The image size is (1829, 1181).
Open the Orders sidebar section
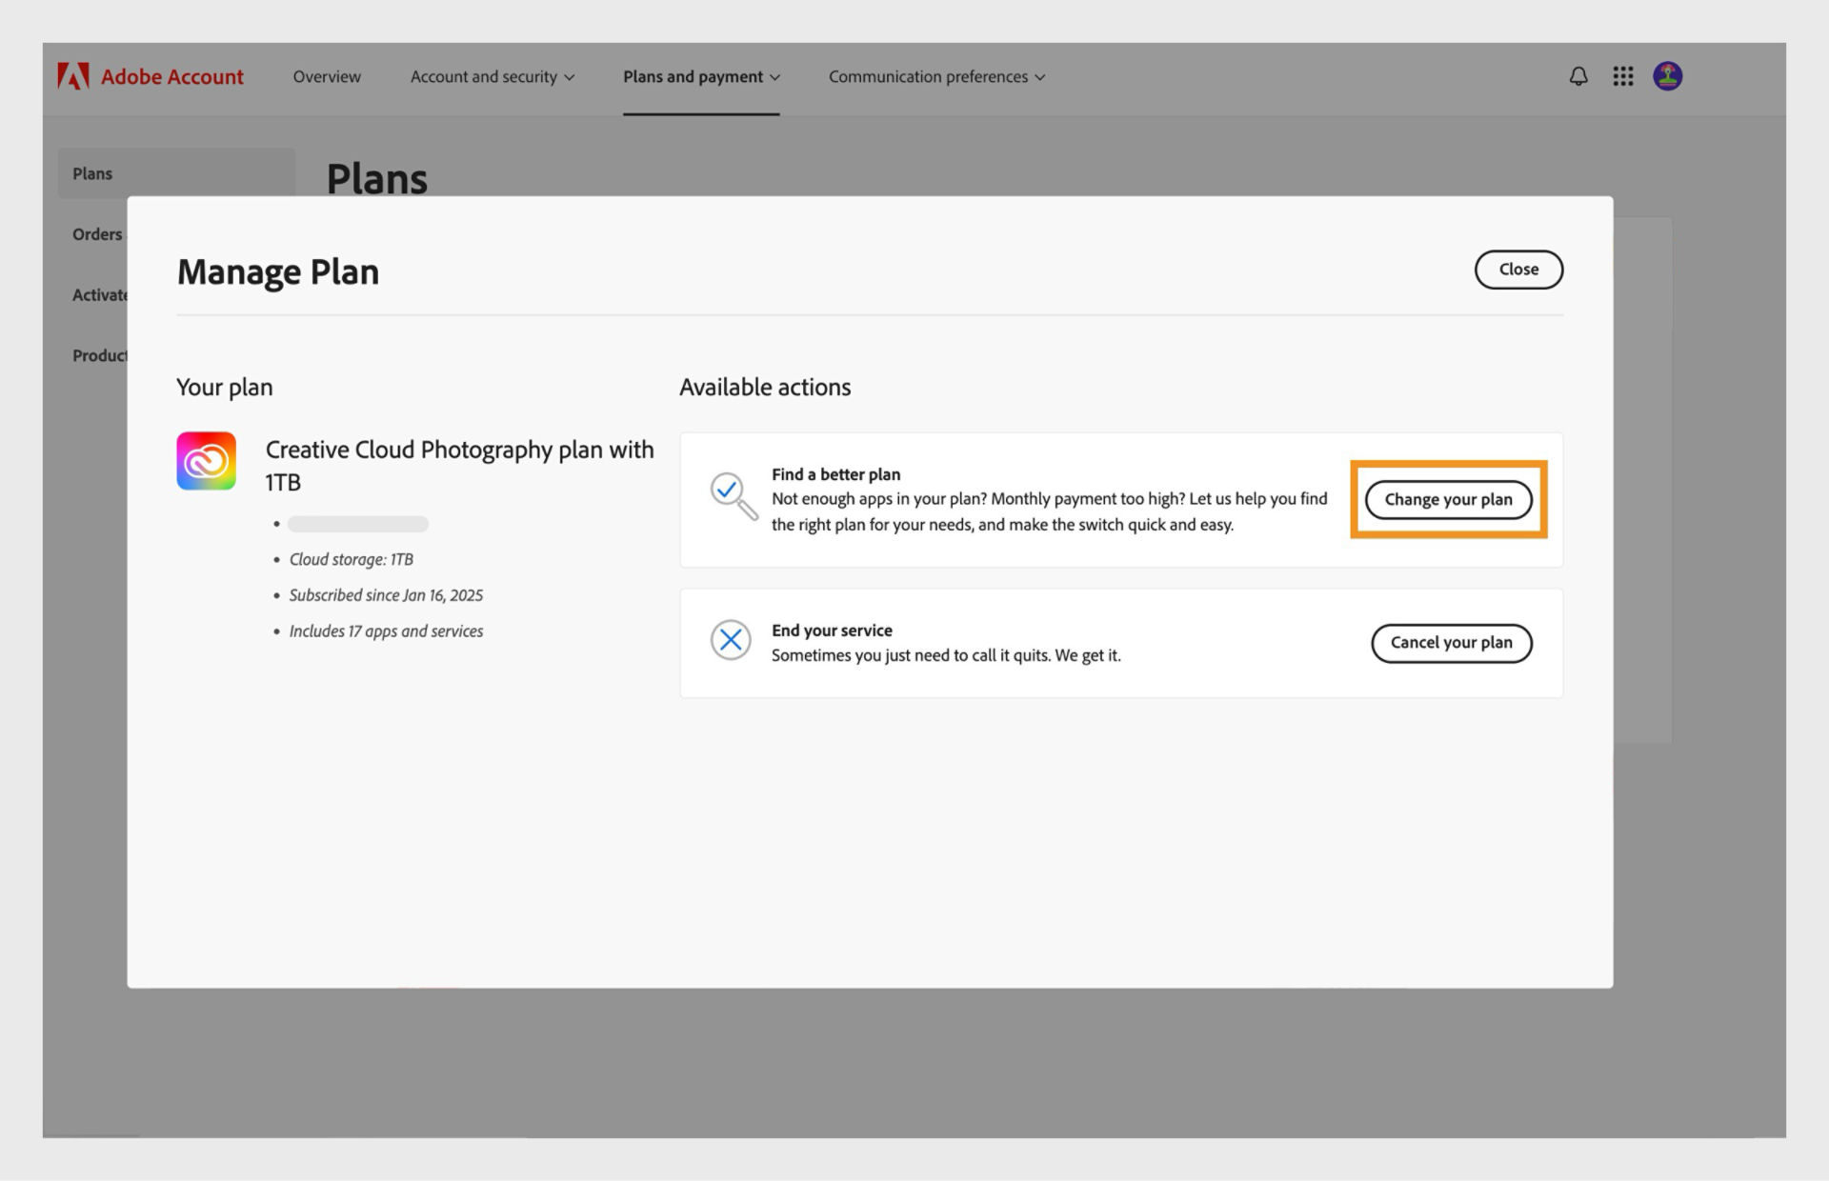click(x=96, y=234)
